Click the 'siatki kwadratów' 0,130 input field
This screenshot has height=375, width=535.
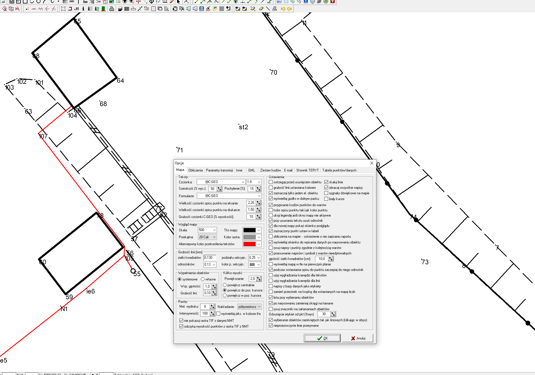click(x=210, y=258)
